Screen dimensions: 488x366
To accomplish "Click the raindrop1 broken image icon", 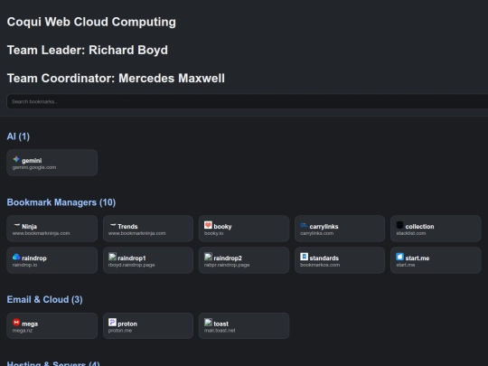I will (x=112, y=257).
